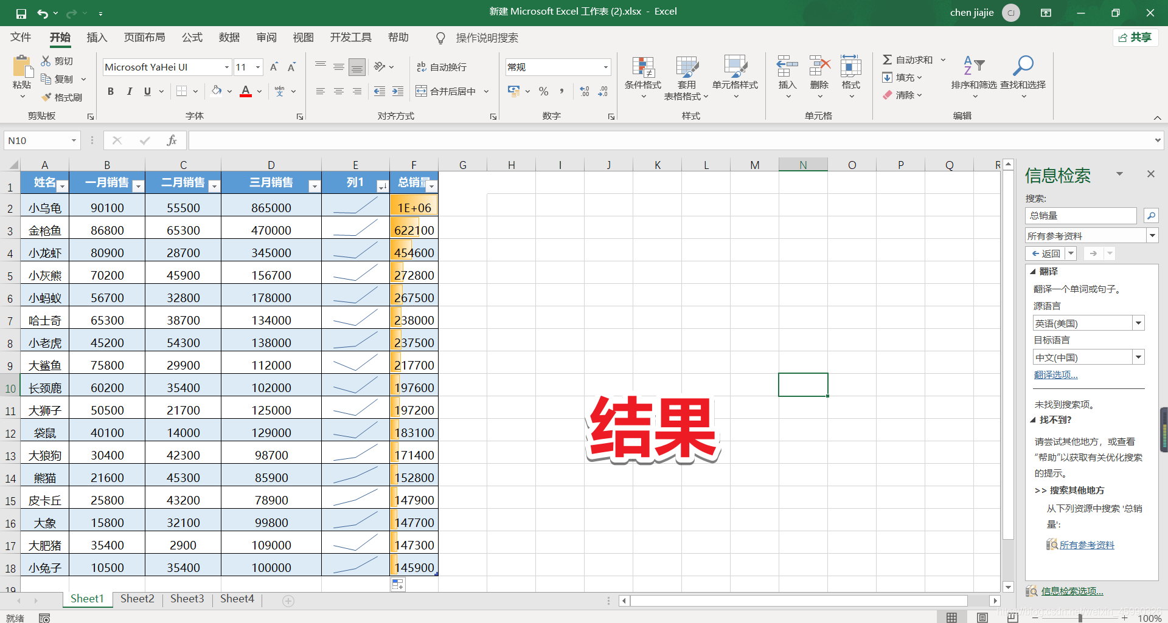Open 信息检索选项 link
Screen dimensions: 1168x623
tap(1072, 591)
